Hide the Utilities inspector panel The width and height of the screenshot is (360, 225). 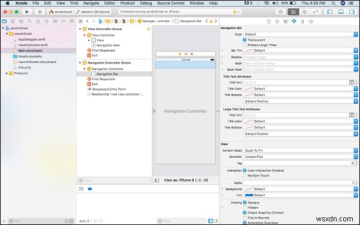(x=352, y=12)
